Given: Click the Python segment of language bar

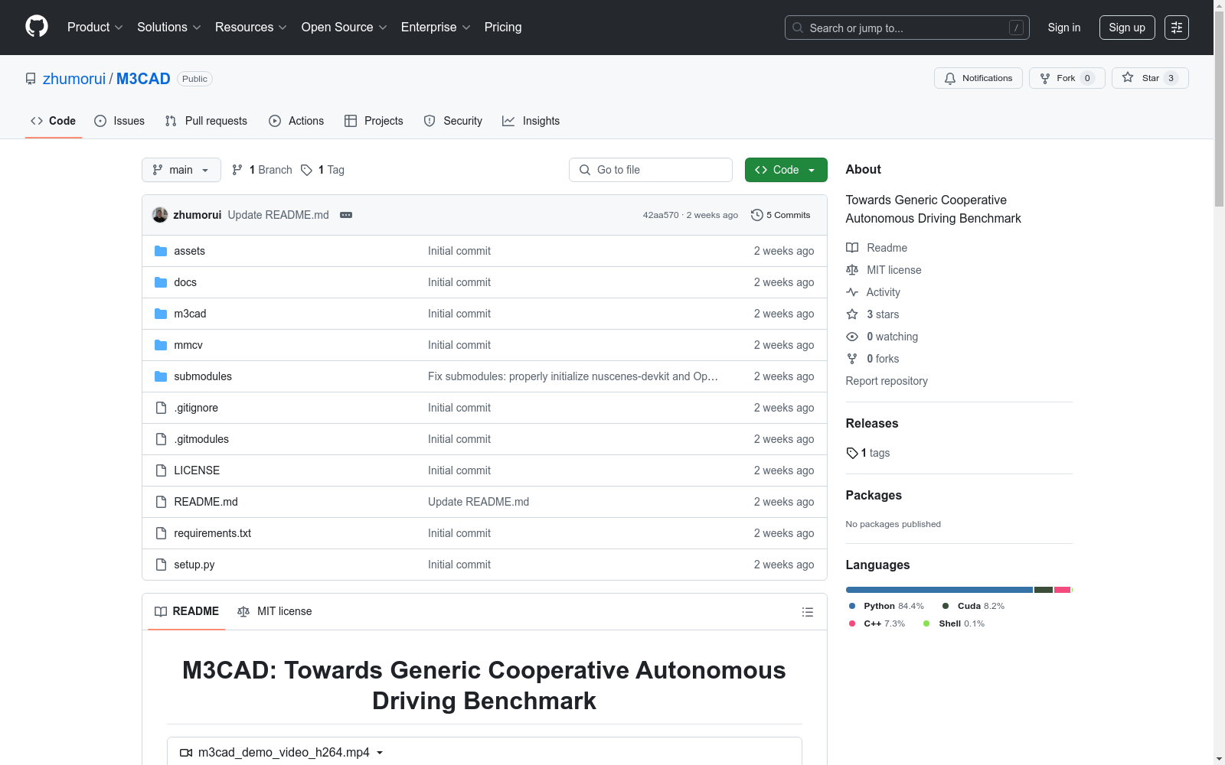Looking at the screenshot, I should [x=939, y=590].
